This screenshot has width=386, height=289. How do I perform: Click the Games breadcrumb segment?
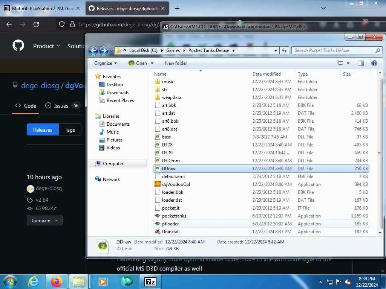click(173, 50)
